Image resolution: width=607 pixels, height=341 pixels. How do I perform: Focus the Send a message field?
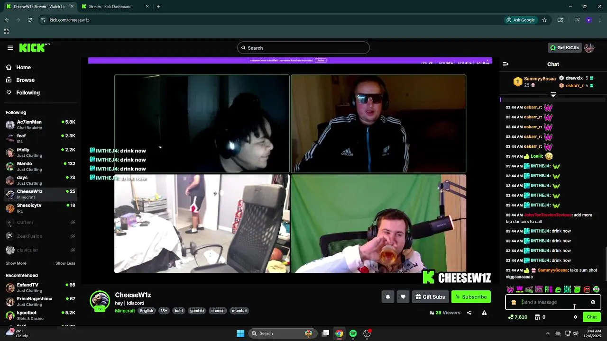click(552, 302)
